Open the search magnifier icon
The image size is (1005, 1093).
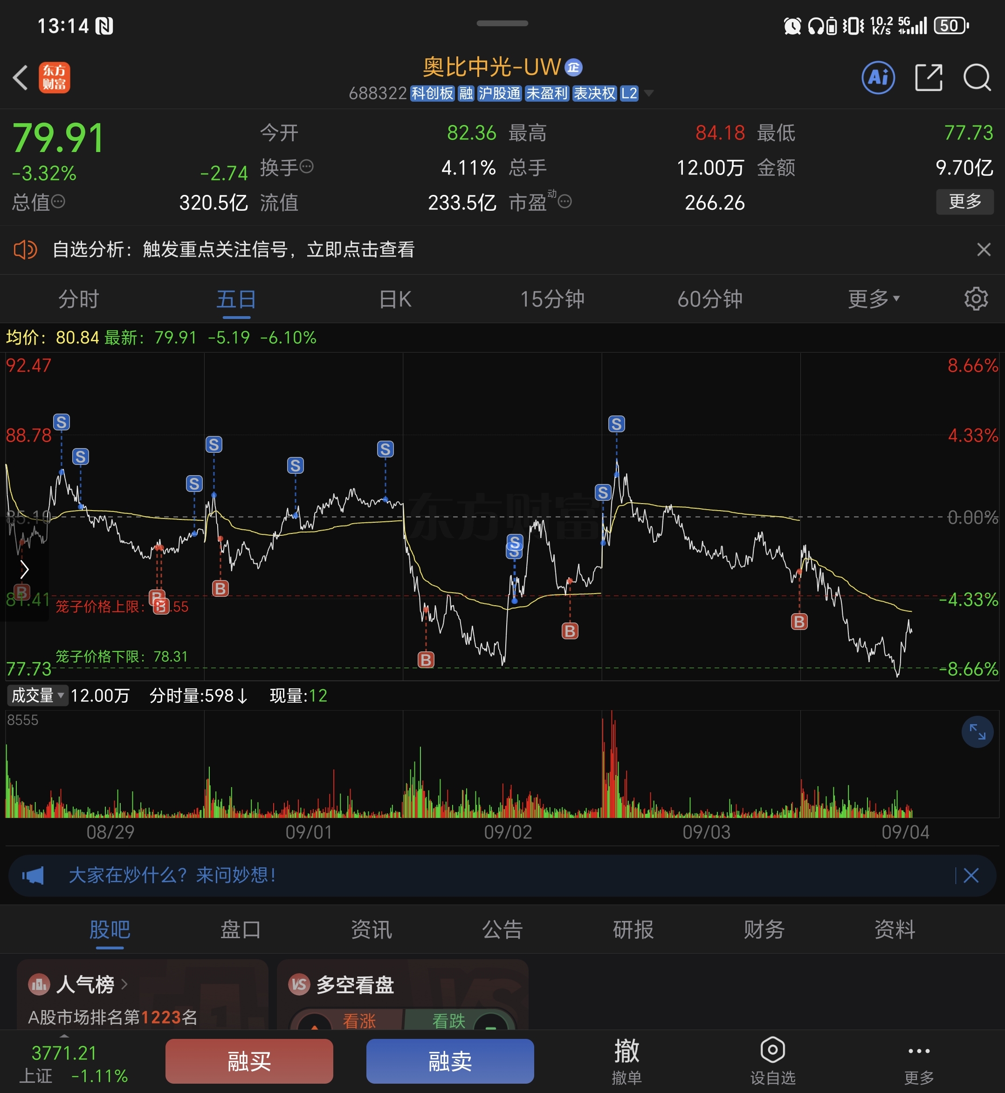[977, 77]
